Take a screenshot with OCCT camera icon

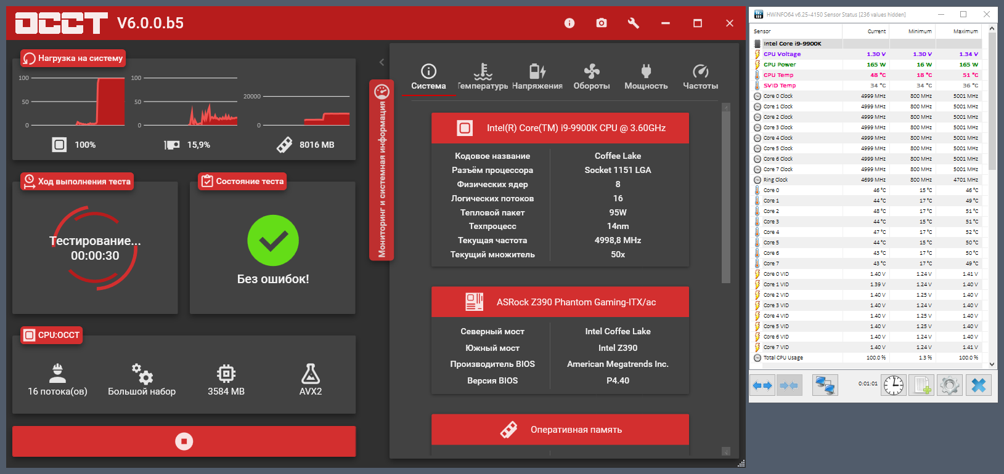tap(602, 23)
